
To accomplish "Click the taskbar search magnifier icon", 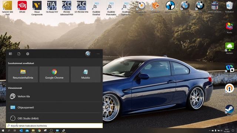I will tap(9, 130).
